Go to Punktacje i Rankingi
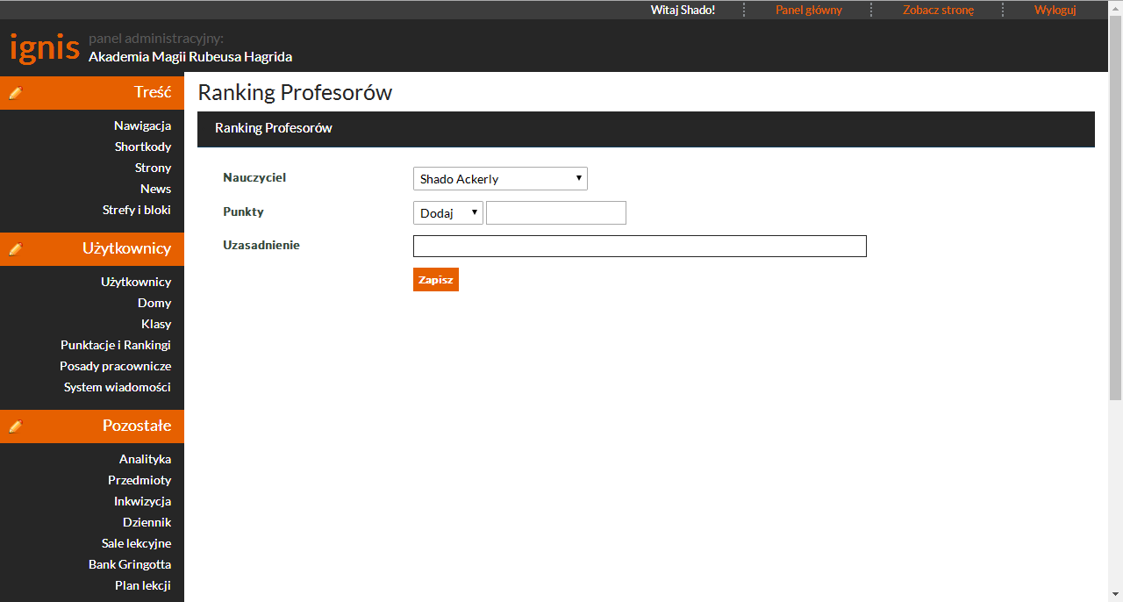This screenshot has height=602, width=1123. click(x=115, y=345)
